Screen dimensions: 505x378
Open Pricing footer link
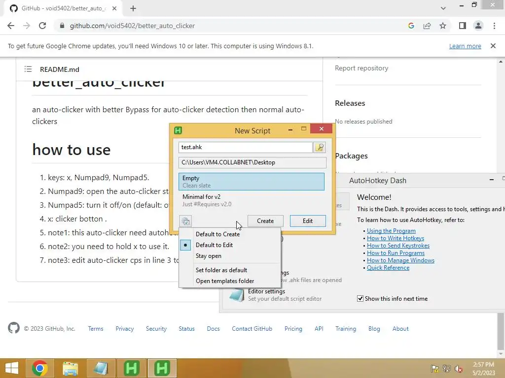tap(293, 328)
